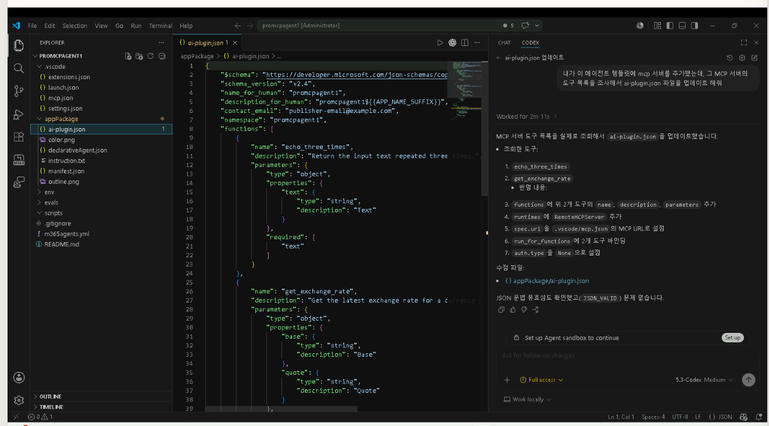Screen dimensions: 769x426
Task: Open chat dropdown arrow in title bar
Action: tap(536, 26)
